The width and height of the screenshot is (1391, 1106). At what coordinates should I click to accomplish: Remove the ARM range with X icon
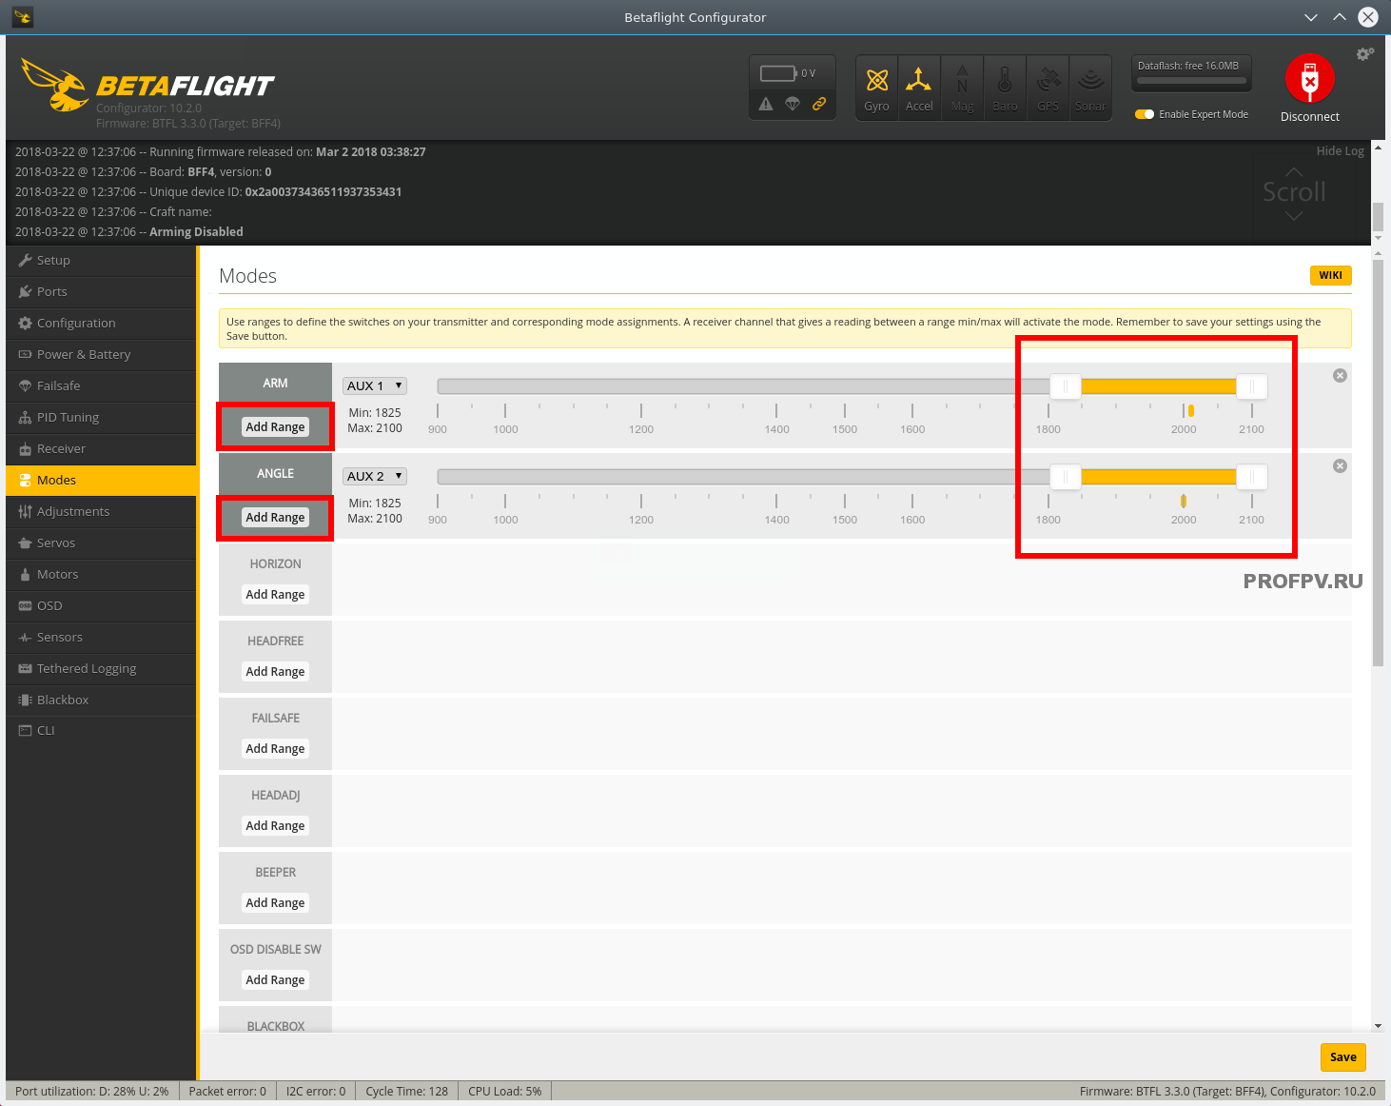point(1340,375)
